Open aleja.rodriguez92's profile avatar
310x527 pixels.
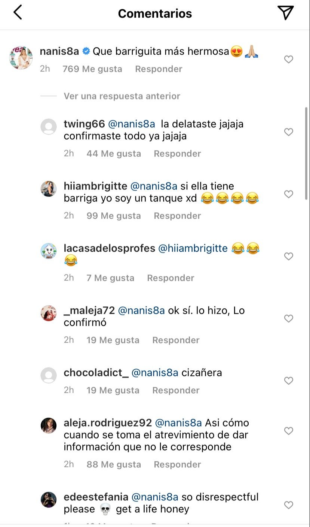[x=49, y=425]
